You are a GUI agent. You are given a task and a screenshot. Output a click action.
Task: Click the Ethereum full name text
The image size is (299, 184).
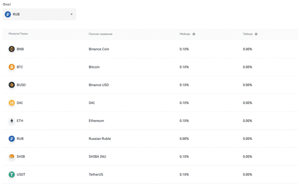point(96,121)
